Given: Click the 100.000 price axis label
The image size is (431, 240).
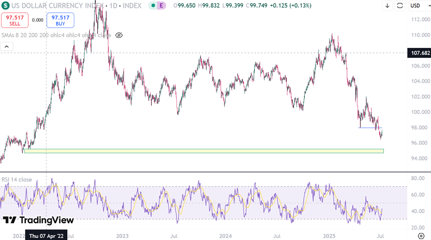Looking at the screenshot, I should pos(421,112).
